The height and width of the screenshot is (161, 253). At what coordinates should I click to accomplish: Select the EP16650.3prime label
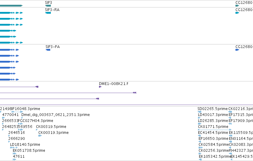point(213,139)
